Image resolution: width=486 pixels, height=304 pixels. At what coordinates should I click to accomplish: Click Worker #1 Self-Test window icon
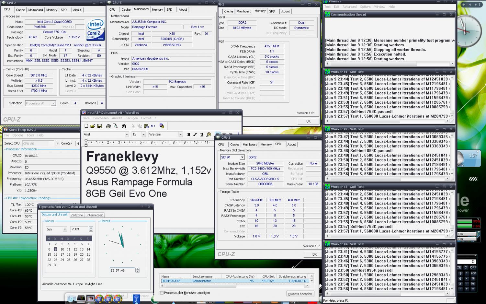click(x=327, y=72)
